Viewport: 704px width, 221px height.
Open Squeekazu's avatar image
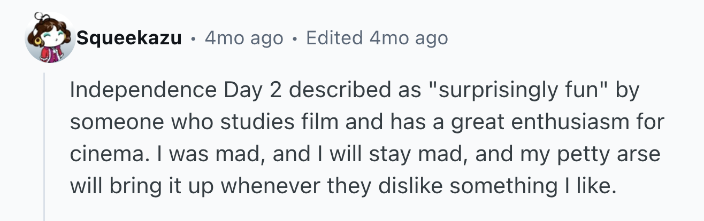[50, 37]
